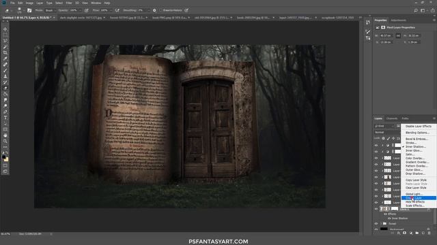Select the Eraser tool

pyautogui.click(x=5, y=88)
